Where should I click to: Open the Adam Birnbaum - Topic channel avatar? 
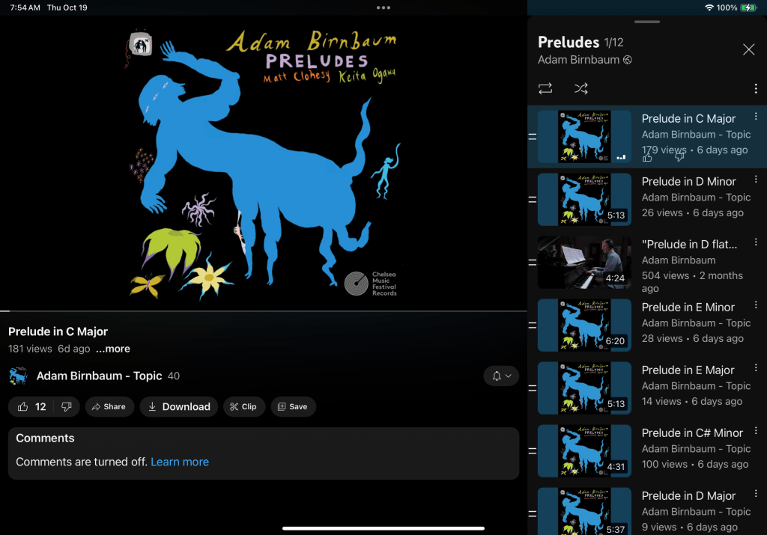[19, 376]
